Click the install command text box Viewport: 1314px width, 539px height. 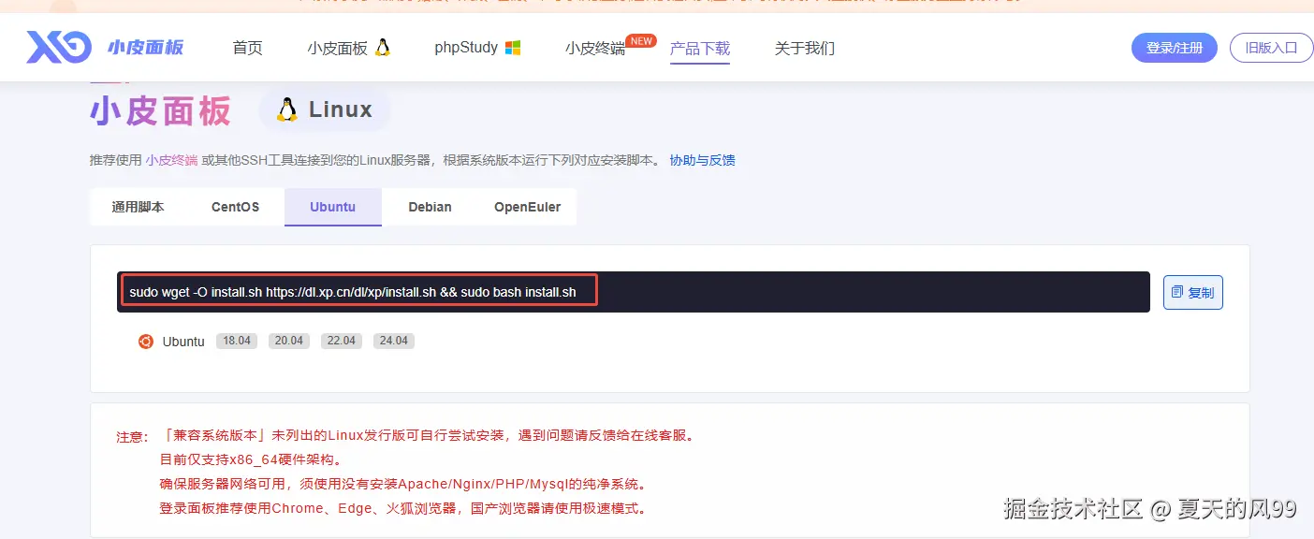tap(634, 292)
